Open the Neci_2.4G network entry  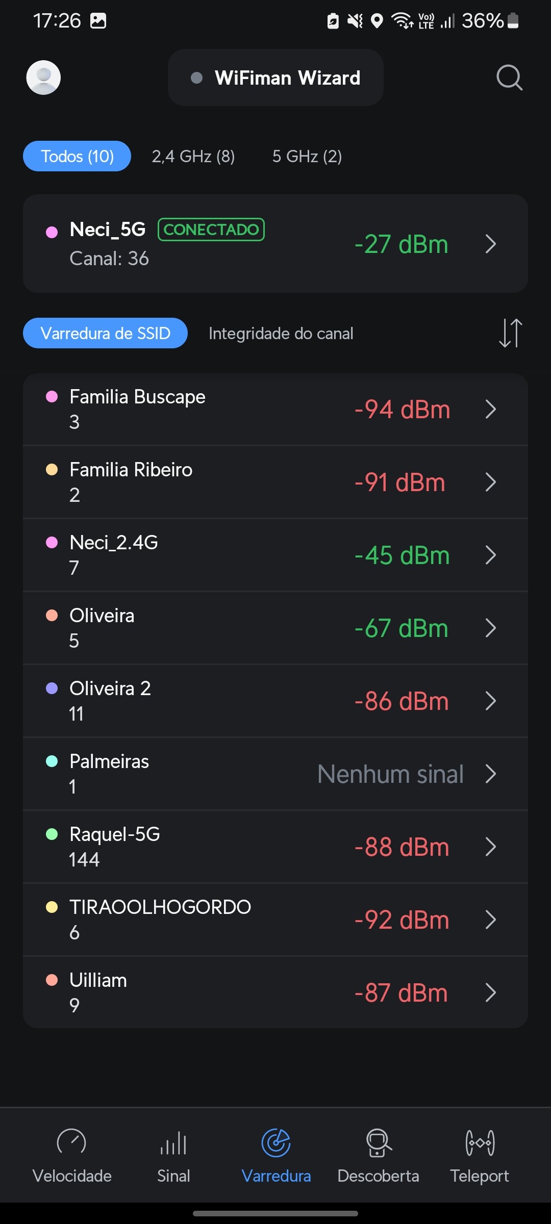[255, 555]
